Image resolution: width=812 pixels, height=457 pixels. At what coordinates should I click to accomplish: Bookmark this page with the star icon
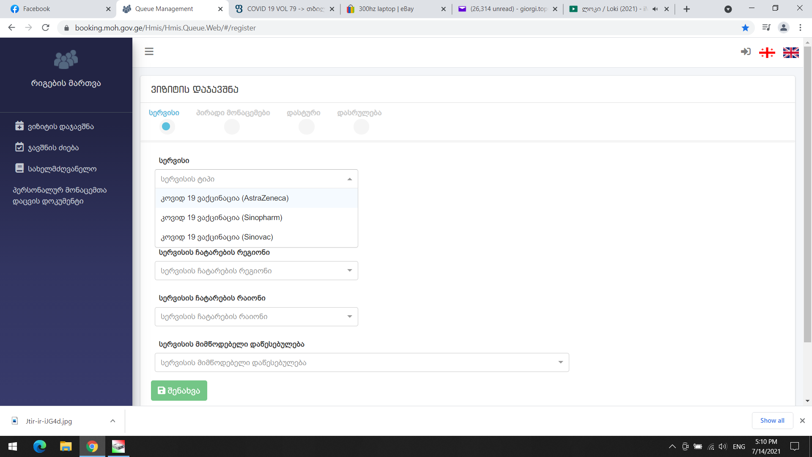(x=745, y=28)
